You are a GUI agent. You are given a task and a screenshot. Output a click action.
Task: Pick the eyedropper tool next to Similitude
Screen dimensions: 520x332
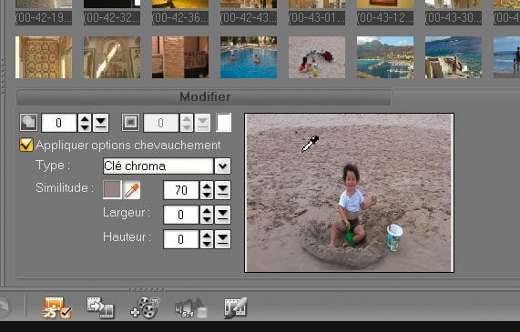tap(132, 190)
